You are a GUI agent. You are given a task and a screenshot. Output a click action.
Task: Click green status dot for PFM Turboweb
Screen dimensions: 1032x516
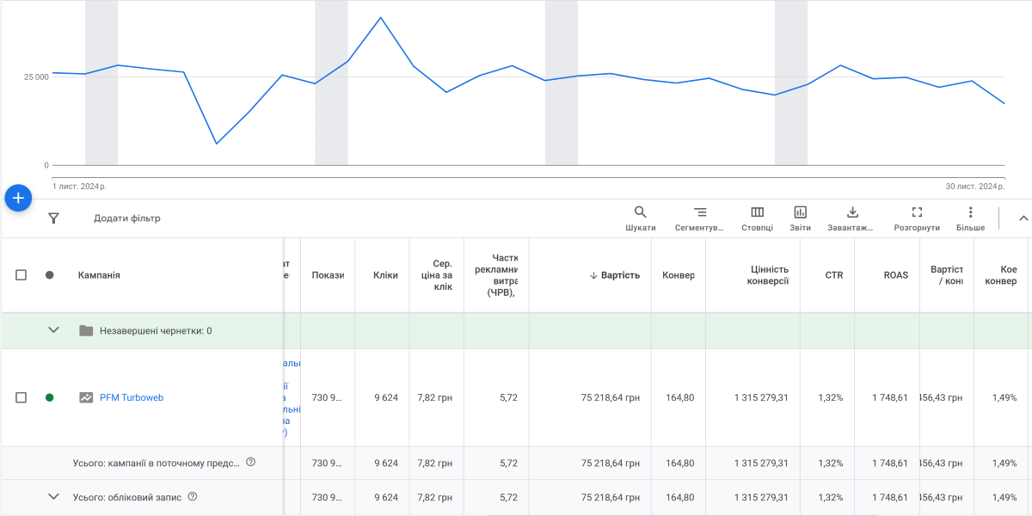(49, 397)
